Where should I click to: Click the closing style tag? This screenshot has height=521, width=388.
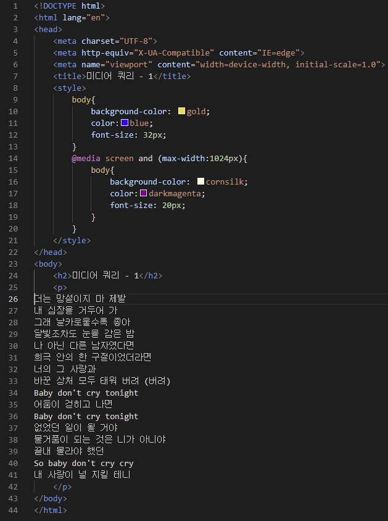72,241
